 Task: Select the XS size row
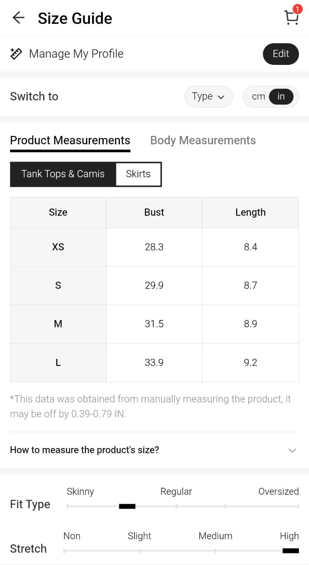(58, 247)
